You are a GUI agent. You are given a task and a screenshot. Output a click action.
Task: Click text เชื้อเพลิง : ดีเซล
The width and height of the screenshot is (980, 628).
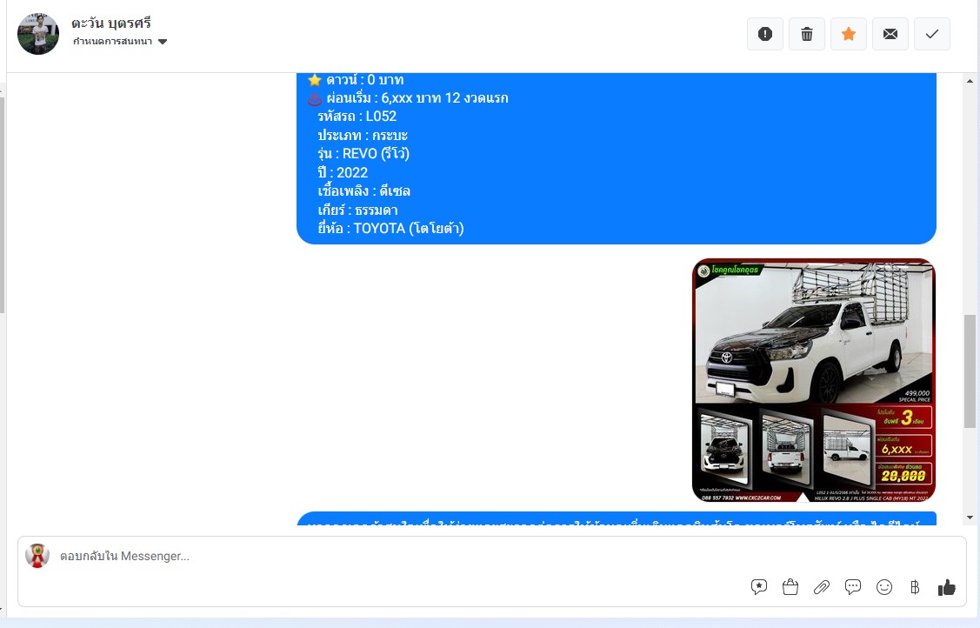(363, 191)
